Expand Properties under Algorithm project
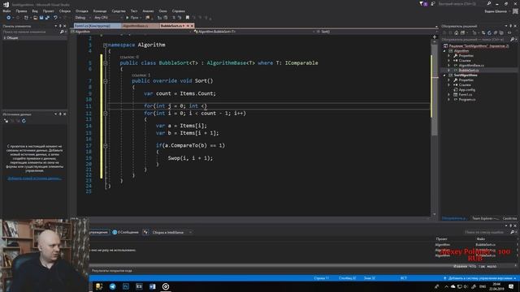Screen dimensions: 520x292 448,56
